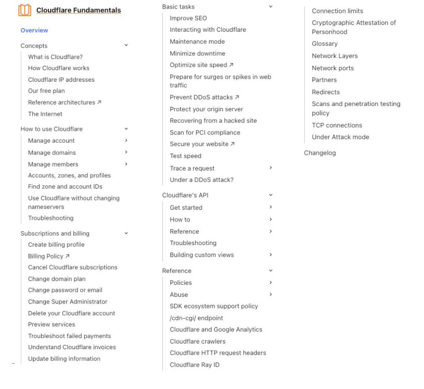Image resolution: width=424 pixels, height=389 pixels.
Task: Open Optimize site speed external link
Action: coord(231,65)
